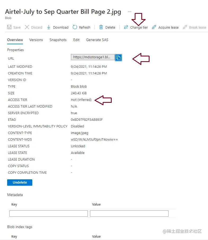The image size is (208, 240).
Task: Click the 'Hot (Inferred)' access tier value
Action: point(81,100)
